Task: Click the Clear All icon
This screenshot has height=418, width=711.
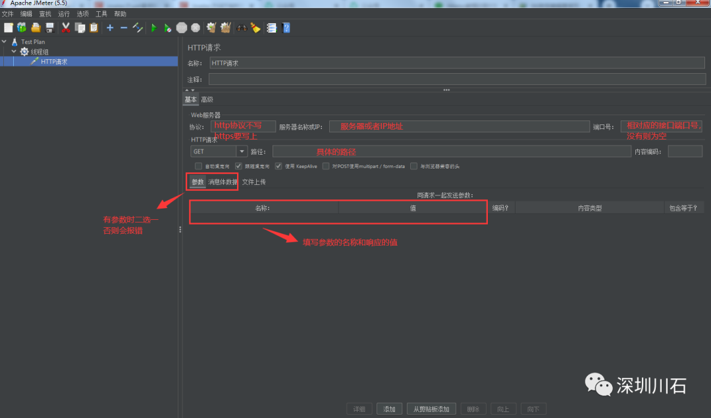Action: click(225, 28)
